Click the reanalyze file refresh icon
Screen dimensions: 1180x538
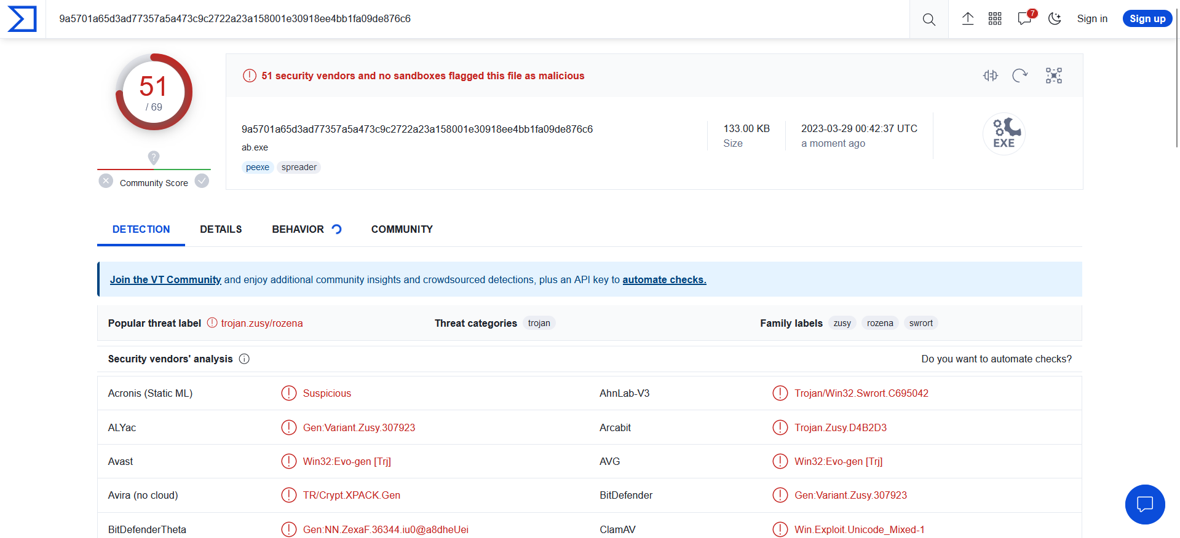[x=1020, y=76]
